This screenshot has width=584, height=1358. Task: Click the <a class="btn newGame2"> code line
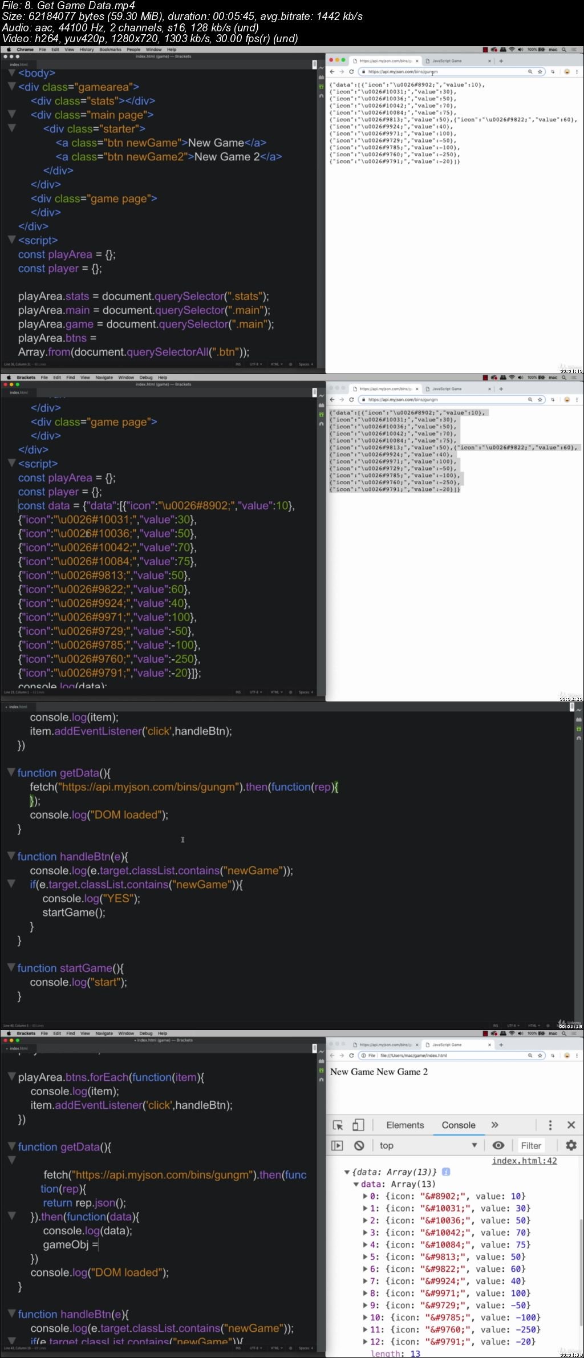tap(169, 156)
